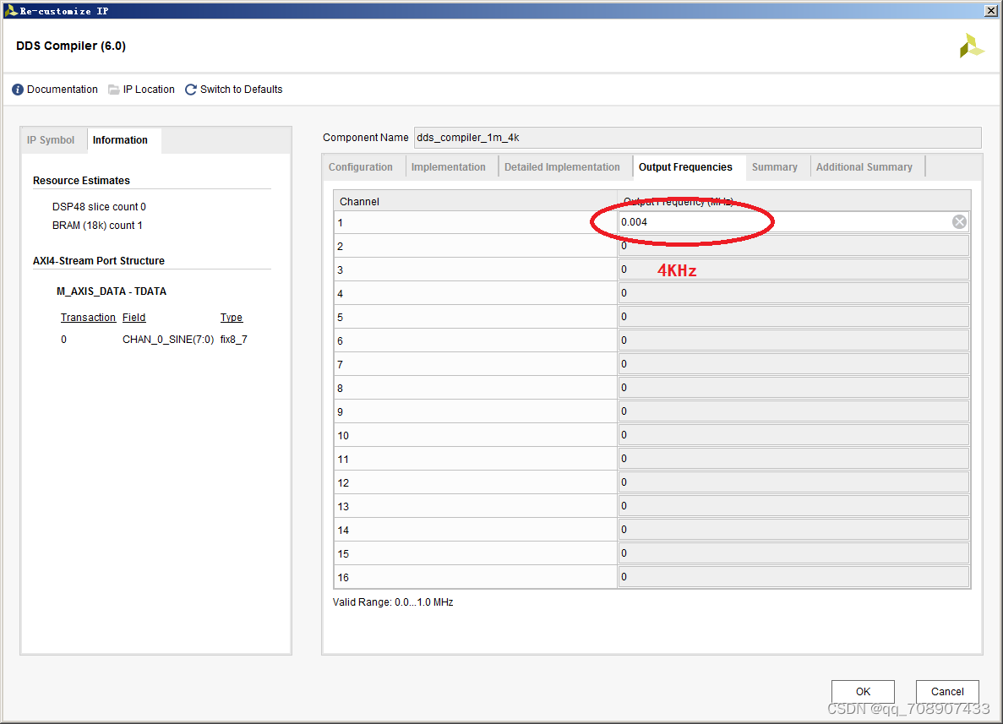
Task: Click channel 12 output frequency cell
Action: point(793,482)
